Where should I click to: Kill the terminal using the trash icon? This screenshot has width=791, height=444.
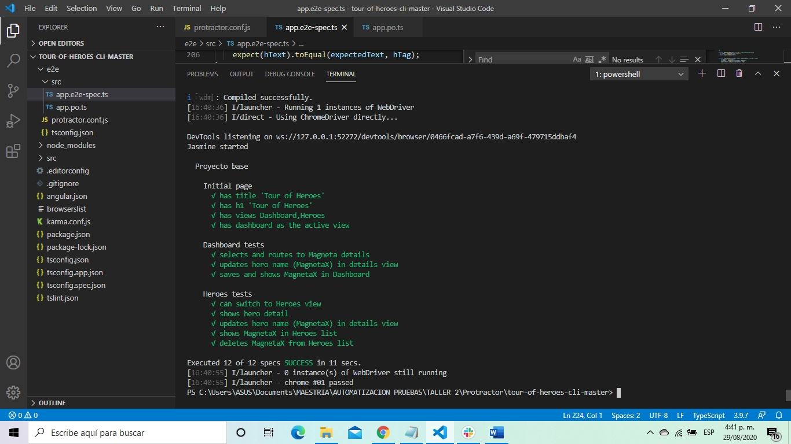[738, 73]
